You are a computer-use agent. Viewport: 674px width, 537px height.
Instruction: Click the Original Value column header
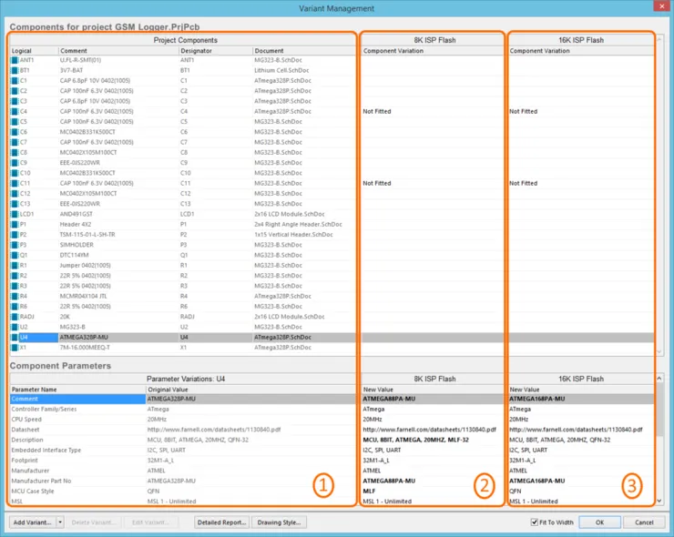(x=251, y=390)
